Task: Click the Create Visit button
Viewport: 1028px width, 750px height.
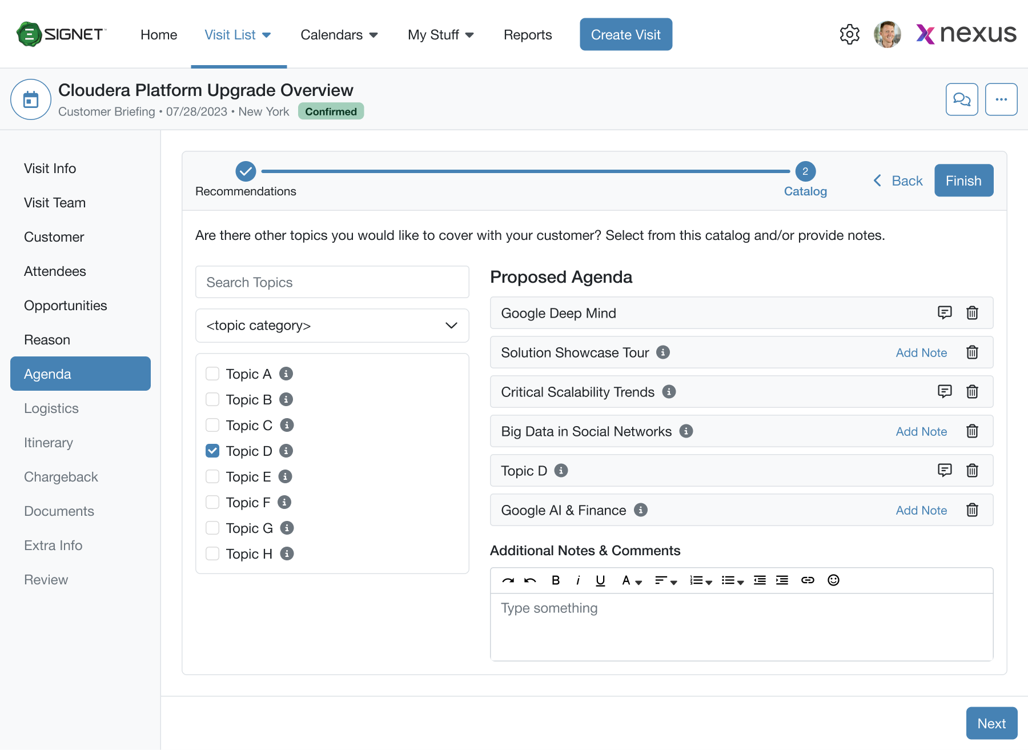Action: coord(626,34)
